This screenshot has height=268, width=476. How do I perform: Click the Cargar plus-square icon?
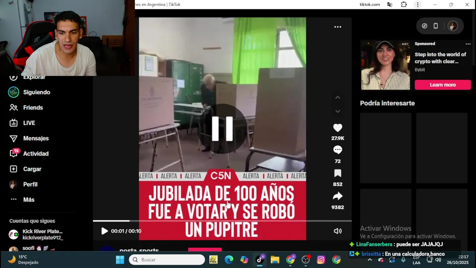(13, 169)
